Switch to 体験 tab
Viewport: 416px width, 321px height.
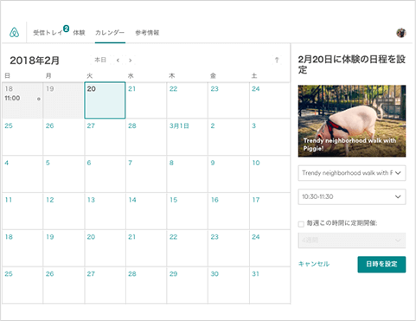pyautogui.click(x=79, y=33)
